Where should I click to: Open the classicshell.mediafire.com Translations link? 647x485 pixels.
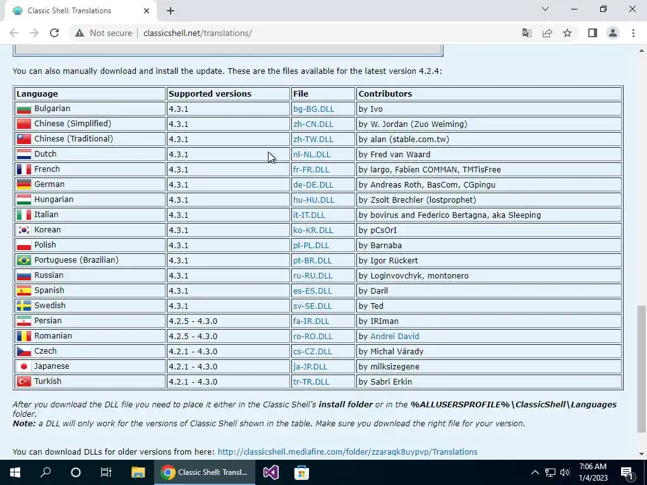point(348,452)
